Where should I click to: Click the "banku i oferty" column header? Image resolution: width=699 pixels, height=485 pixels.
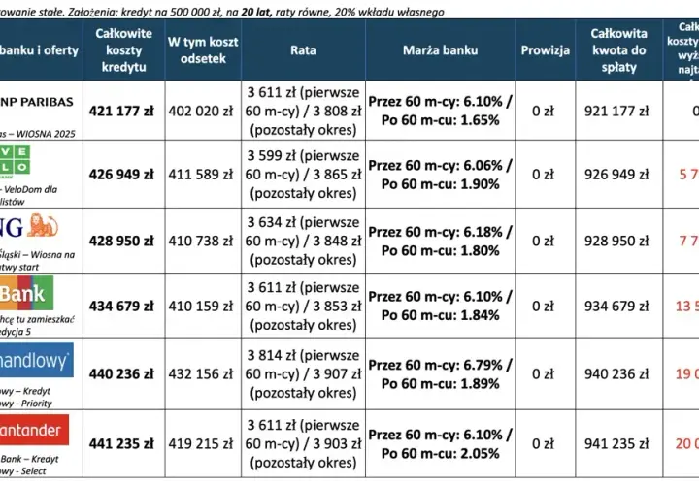tap(39, 49)
